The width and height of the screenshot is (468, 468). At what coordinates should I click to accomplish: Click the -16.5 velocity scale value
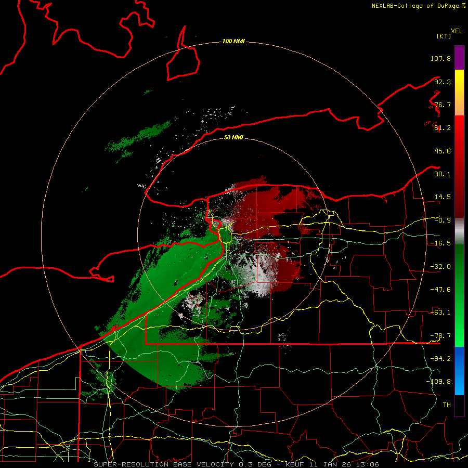[x=440, y=243]
